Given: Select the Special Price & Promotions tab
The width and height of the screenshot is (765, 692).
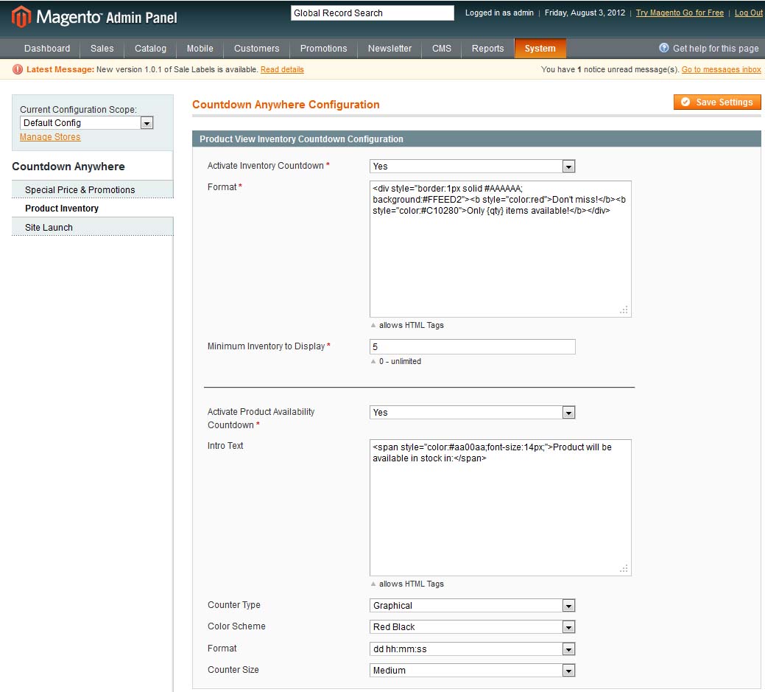Looking at the screenshot, I should click(x=92, y=189).
